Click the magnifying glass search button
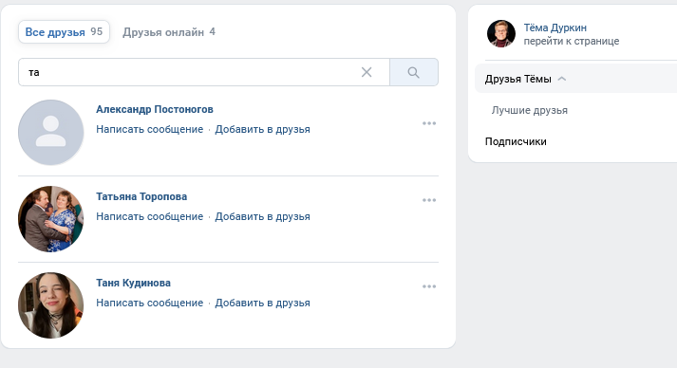This screenshot has height=368, width=677. (414, 72)
